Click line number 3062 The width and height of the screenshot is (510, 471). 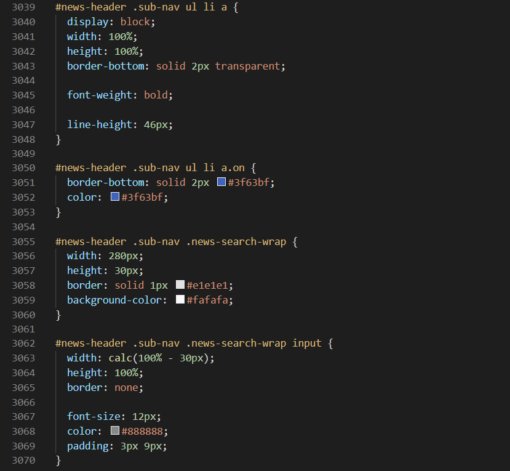click(x=23, y=344)
